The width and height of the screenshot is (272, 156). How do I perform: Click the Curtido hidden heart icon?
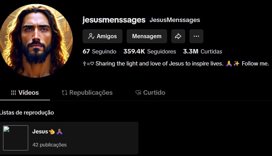138,93
